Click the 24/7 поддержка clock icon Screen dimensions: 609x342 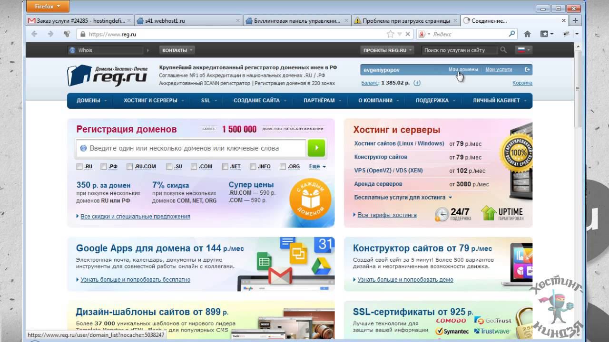pyautogui.click(x=442, y=214)
